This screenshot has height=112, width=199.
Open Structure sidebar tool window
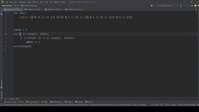tap(1, 95)
